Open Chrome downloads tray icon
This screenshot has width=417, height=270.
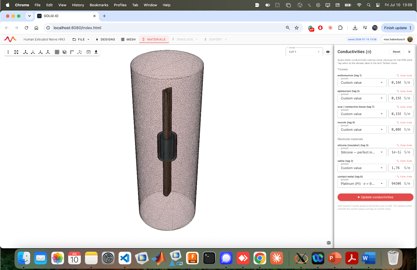tap(355, 28)
